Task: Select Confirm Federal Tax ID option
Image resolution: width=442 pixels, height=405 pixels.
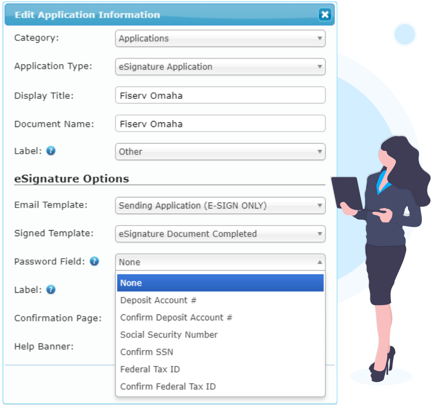Action: (220, 386)
